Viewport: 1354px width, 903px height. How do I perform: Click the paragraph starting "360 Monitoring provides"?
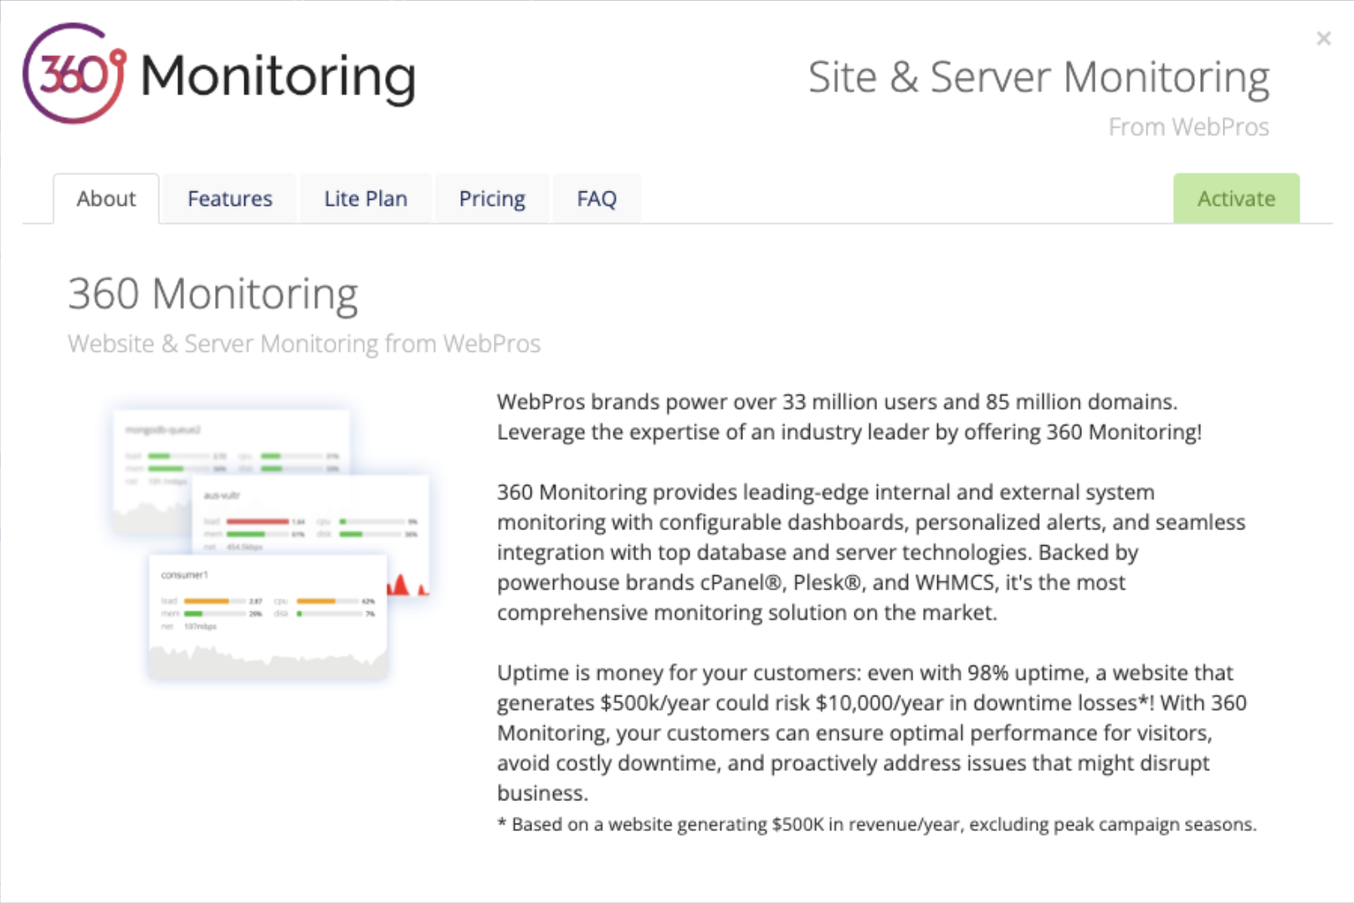point(871,552)
